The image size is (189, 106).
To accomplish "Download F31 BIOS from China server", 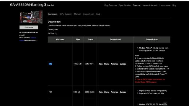I will click(x=107, y=92).
